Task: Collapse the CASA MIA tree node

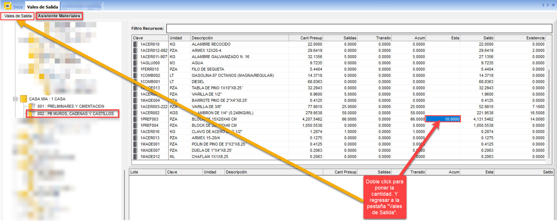Action: 15,99
